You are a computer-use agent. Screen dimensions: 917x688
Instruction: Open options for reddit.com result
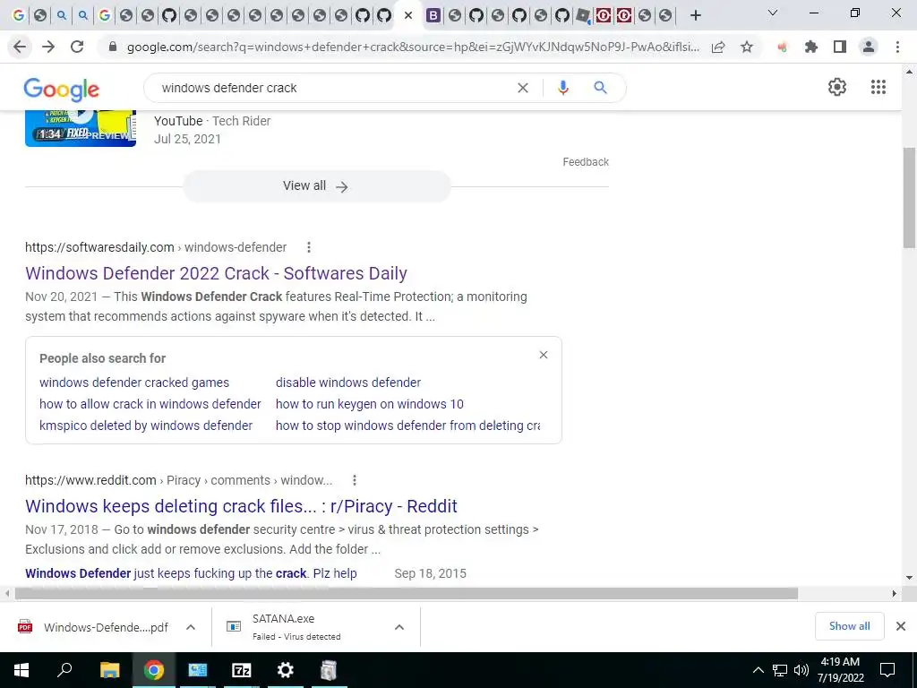click(x=355, y=480)
